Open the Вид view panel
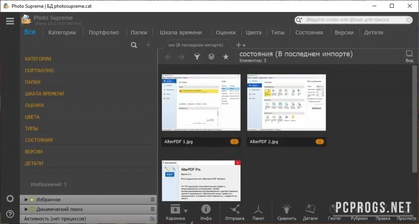The width and height of the screenshot is (419, 224). (409, 56)
